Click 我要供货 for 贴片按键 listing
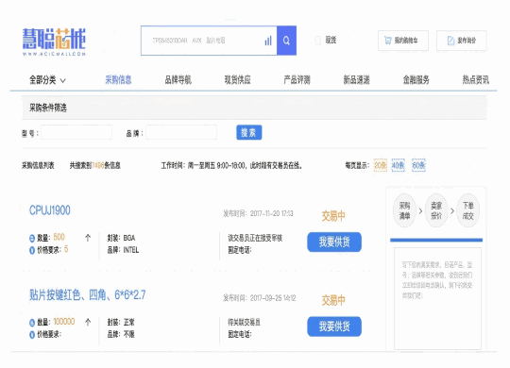Screen dimensions: 510x368 (334, 326)
